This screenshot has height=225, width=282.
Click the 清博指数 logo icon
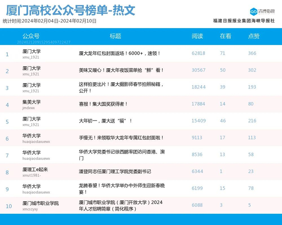253,12
